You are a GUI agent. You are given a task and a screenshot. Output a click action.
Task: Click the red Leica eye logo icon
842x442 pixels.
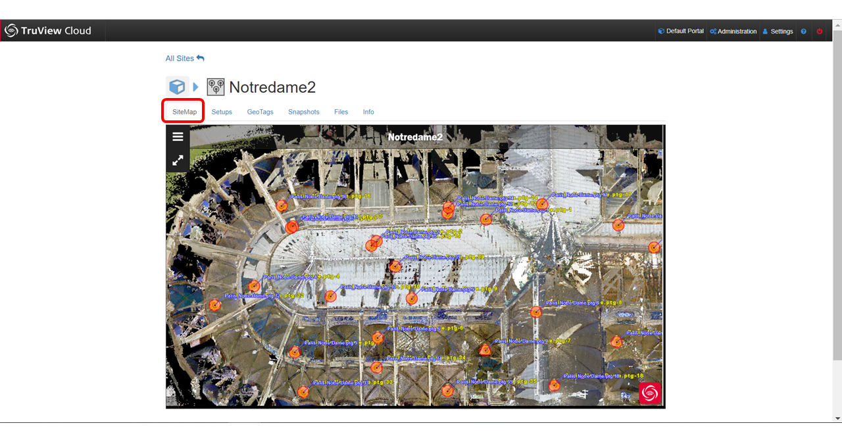[x=650, y=393]
